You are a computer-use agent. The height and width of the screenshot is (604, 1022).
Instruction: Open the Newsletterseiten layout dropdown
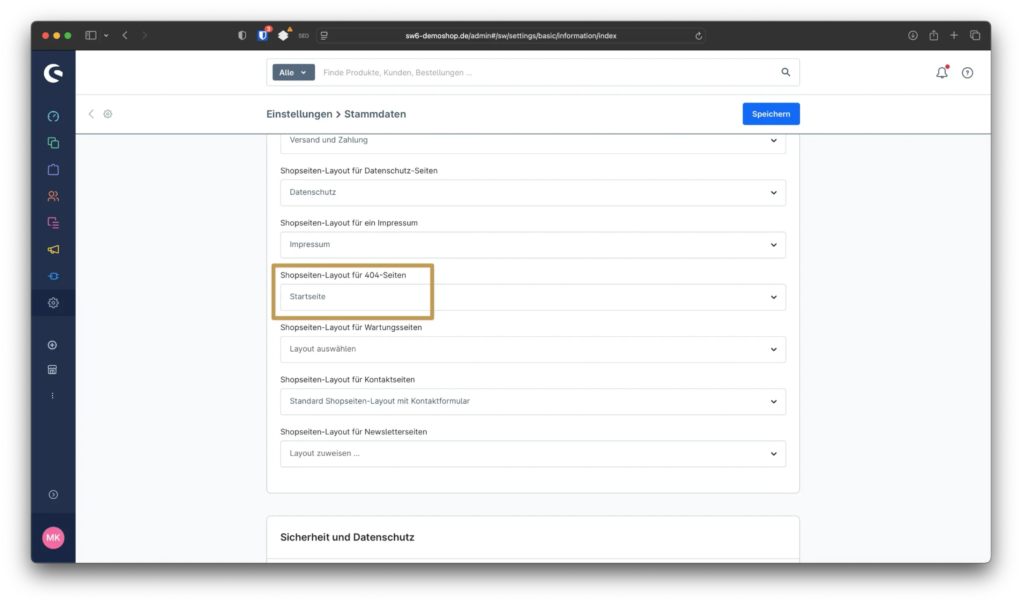pos(533,454)
